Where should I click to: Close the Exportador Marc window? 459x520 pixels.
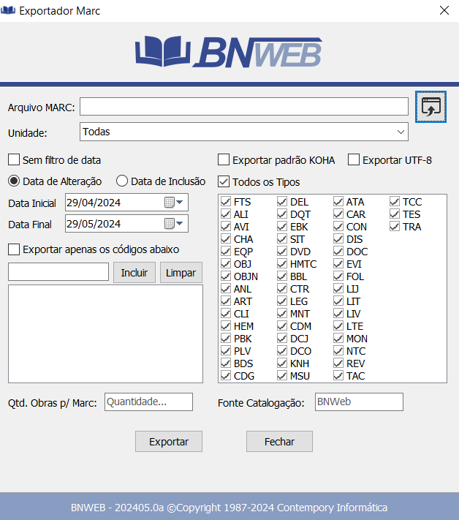444,10
